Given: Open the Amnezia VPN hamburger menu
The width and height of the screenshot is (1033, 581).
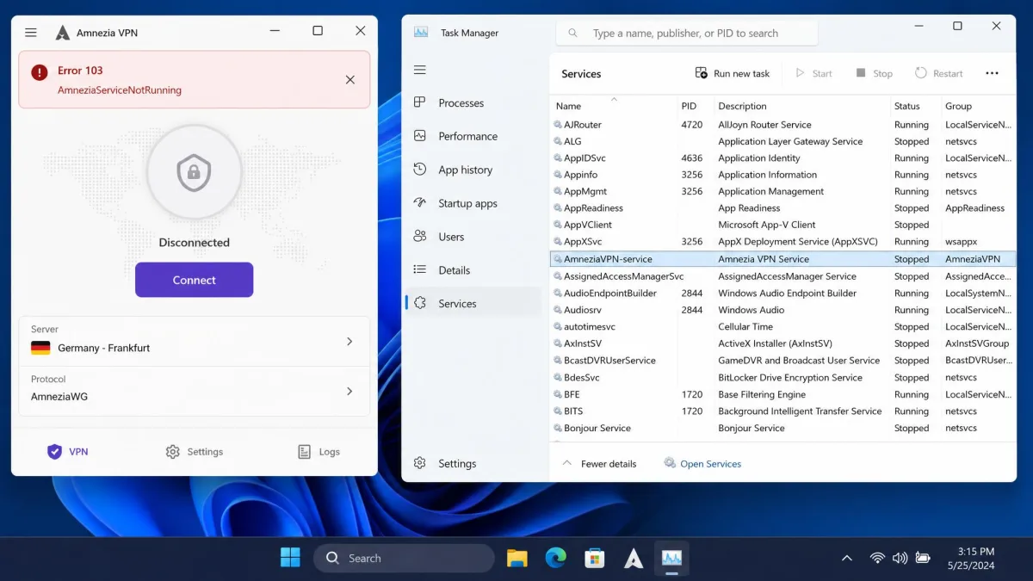Looking at the screenshot, I should click(31, 33).
